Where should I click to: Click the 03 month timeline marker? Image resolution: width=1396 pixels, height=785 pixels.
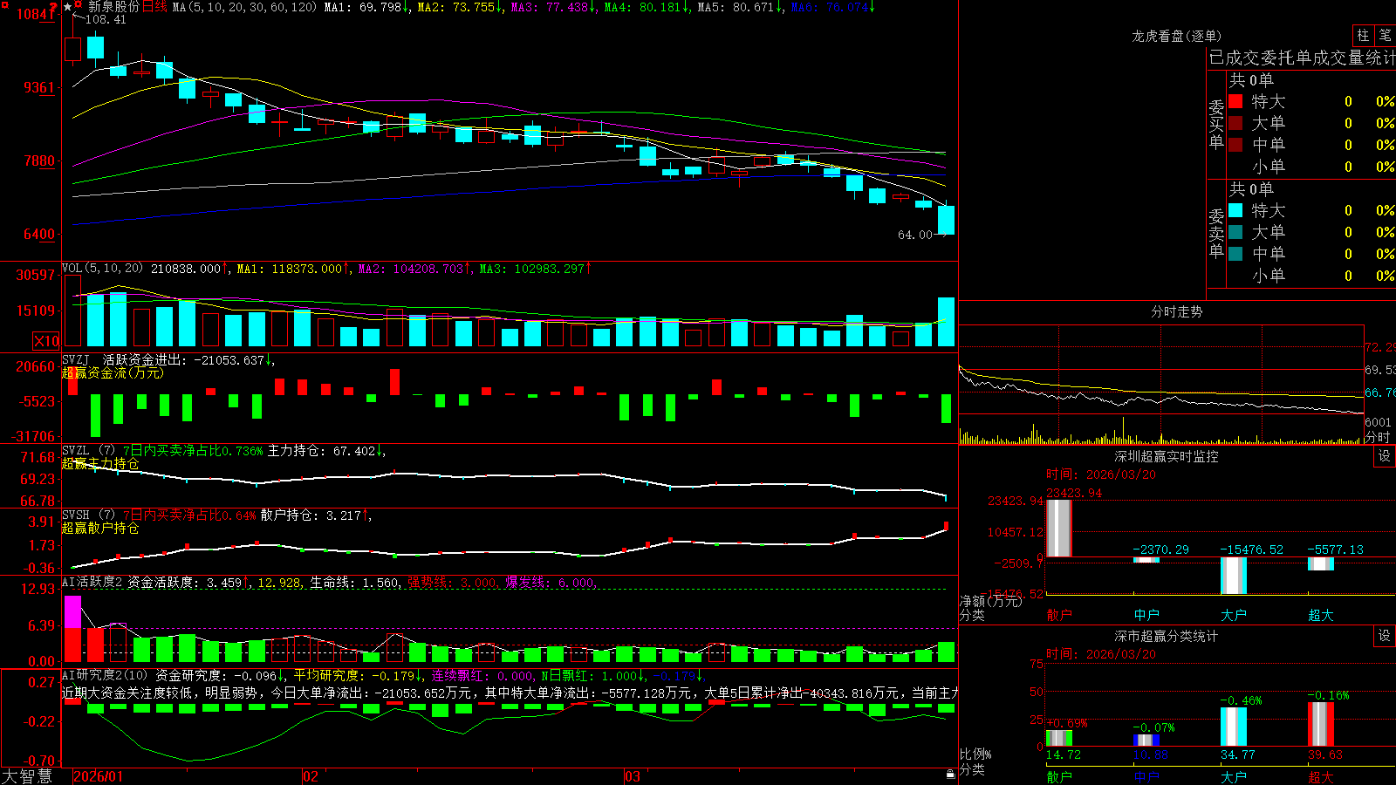(633, 776)
